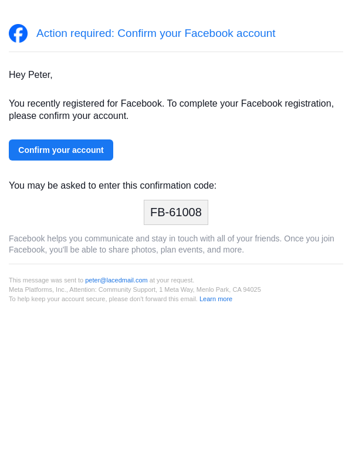The width and height of the screenshot is (352, 450).
Task: Click the Facebook logo icon
Action: (18, 33)
